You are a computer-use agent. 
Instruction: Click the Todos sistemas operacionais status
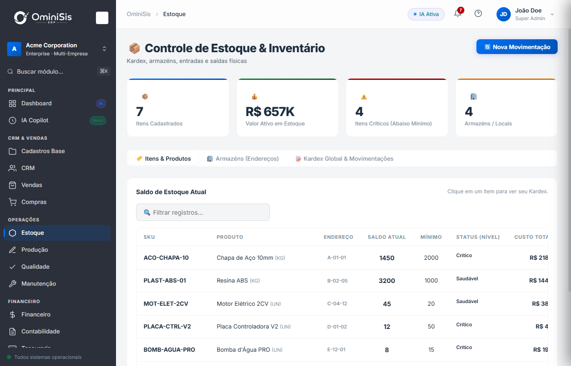tap(45, 357)
